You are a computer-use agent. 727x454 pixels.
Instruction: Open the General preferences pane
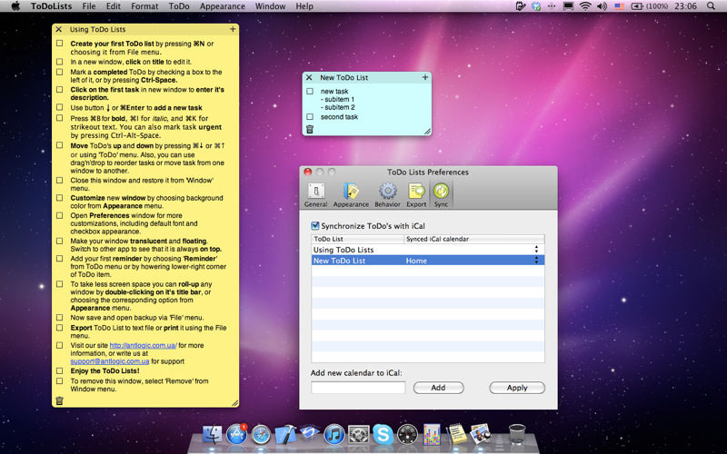pos(315,195)
